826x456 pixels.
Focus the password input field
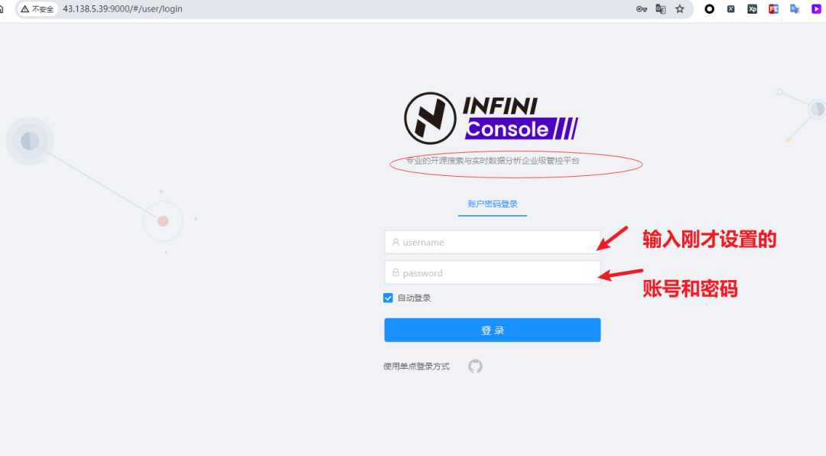click(493, 272)
